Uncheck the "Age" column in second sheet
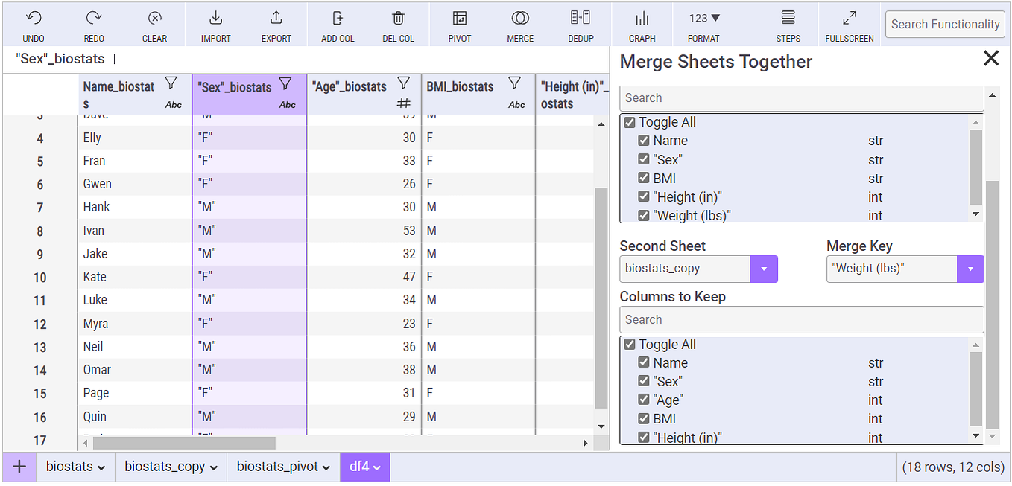This screenshot has height=486, width=1012. (645, 400)
